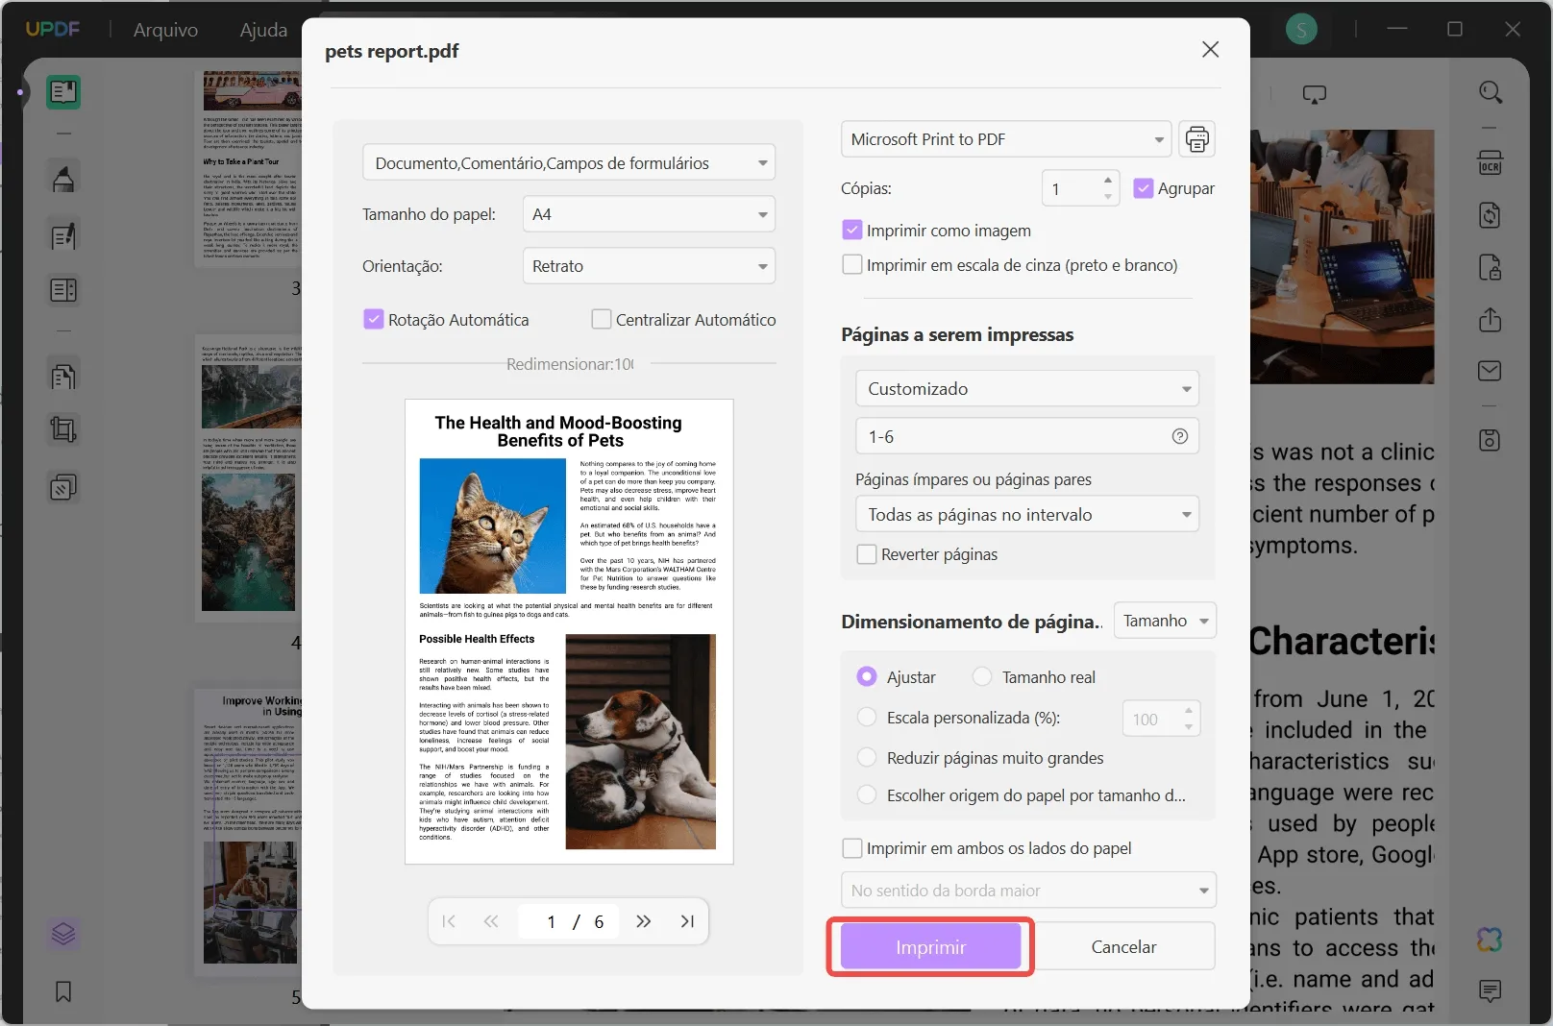Open the Arquivo menu
This screenshot has height=1026, width=1553.
[164, 29]
